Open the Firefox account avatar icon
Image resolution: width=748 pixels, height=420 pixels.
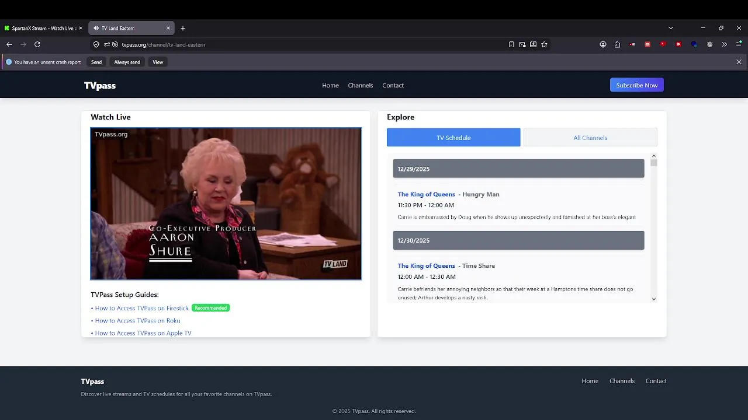[603, 44]
